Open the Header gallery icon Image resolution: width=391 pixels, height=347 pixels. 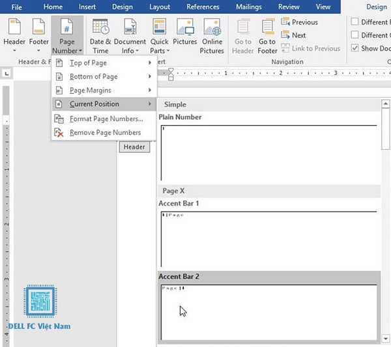(x=14, y=27)
